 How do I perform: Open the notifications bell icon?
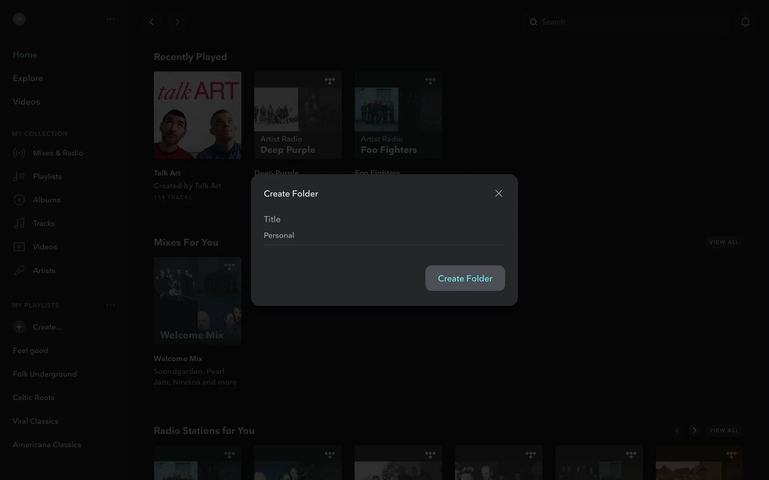(x=745, y=22)
